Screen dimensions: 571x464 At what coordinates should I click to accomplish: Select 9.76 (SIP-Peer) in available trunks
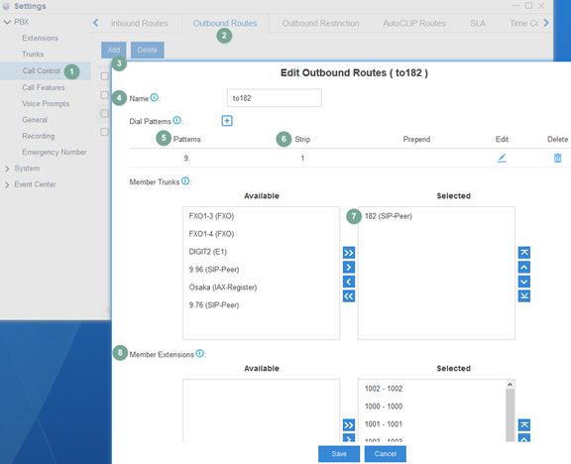tap(214, 305)
